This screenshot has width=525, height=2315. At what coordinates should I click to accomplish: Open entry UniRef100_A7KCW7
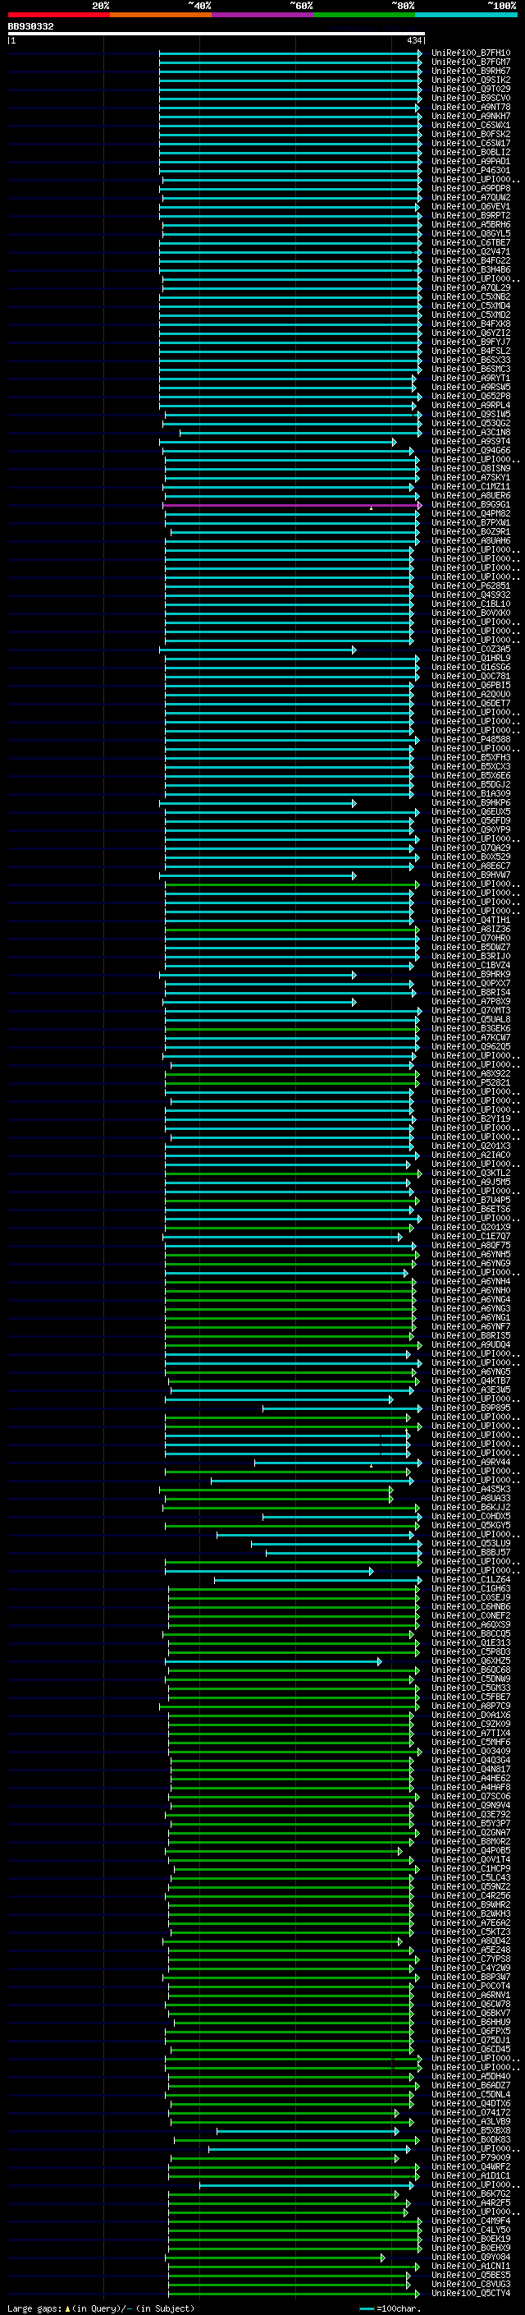(x=470, y=1038)
